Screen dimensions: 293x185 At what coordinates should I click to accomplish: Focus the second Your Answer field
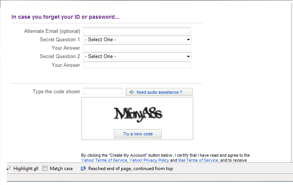coord(137,65)
